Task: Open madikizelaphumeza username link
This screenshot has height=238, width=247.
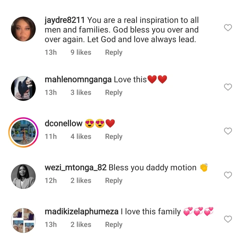Action: pyautogui.click(x=82, y=212)
